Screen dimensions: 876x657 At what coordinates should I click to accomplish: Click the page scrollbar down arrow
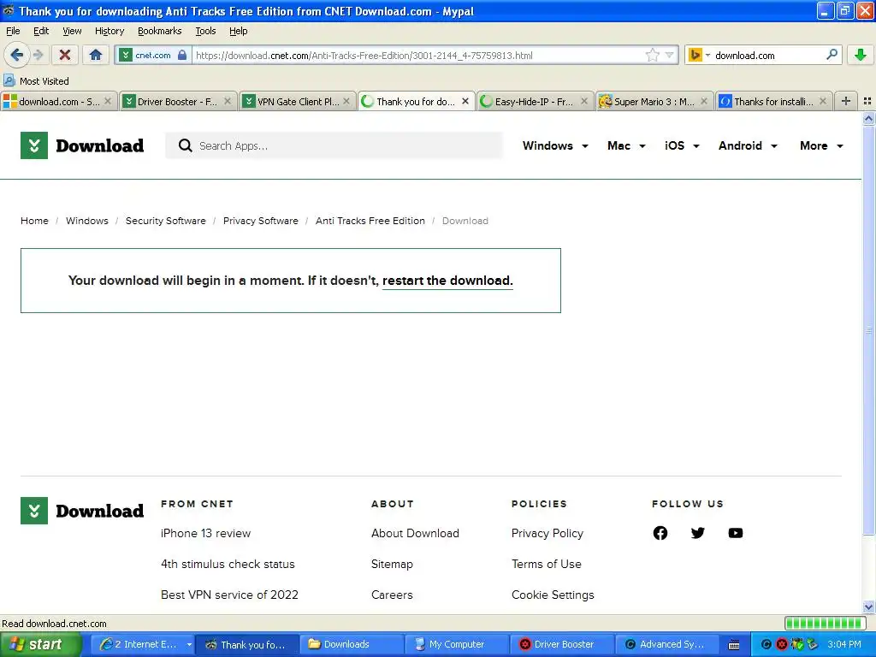click(x=868, y=607)
